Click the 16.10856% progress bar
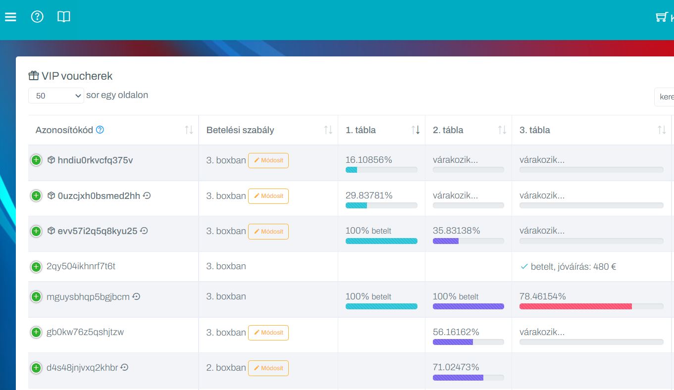The width and height of the screenshot is (674, 390). [x=381, y=170]
